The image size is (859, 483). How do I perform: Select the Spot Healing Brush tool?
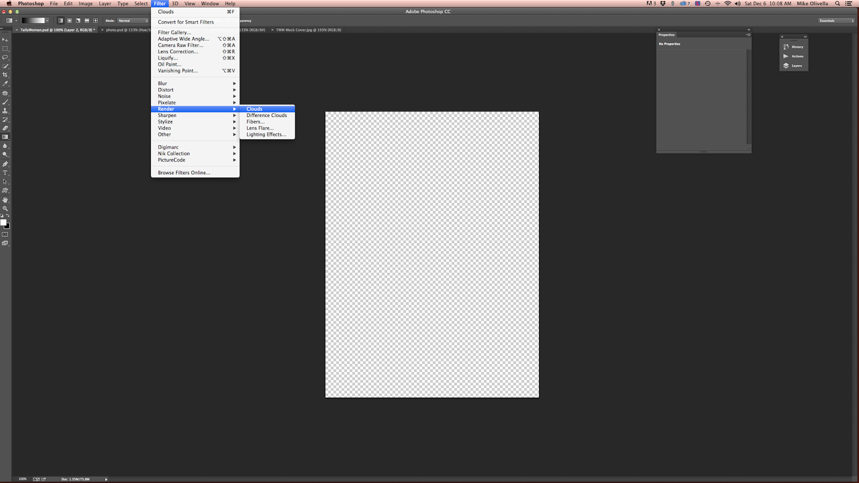[x=5, y=93]
